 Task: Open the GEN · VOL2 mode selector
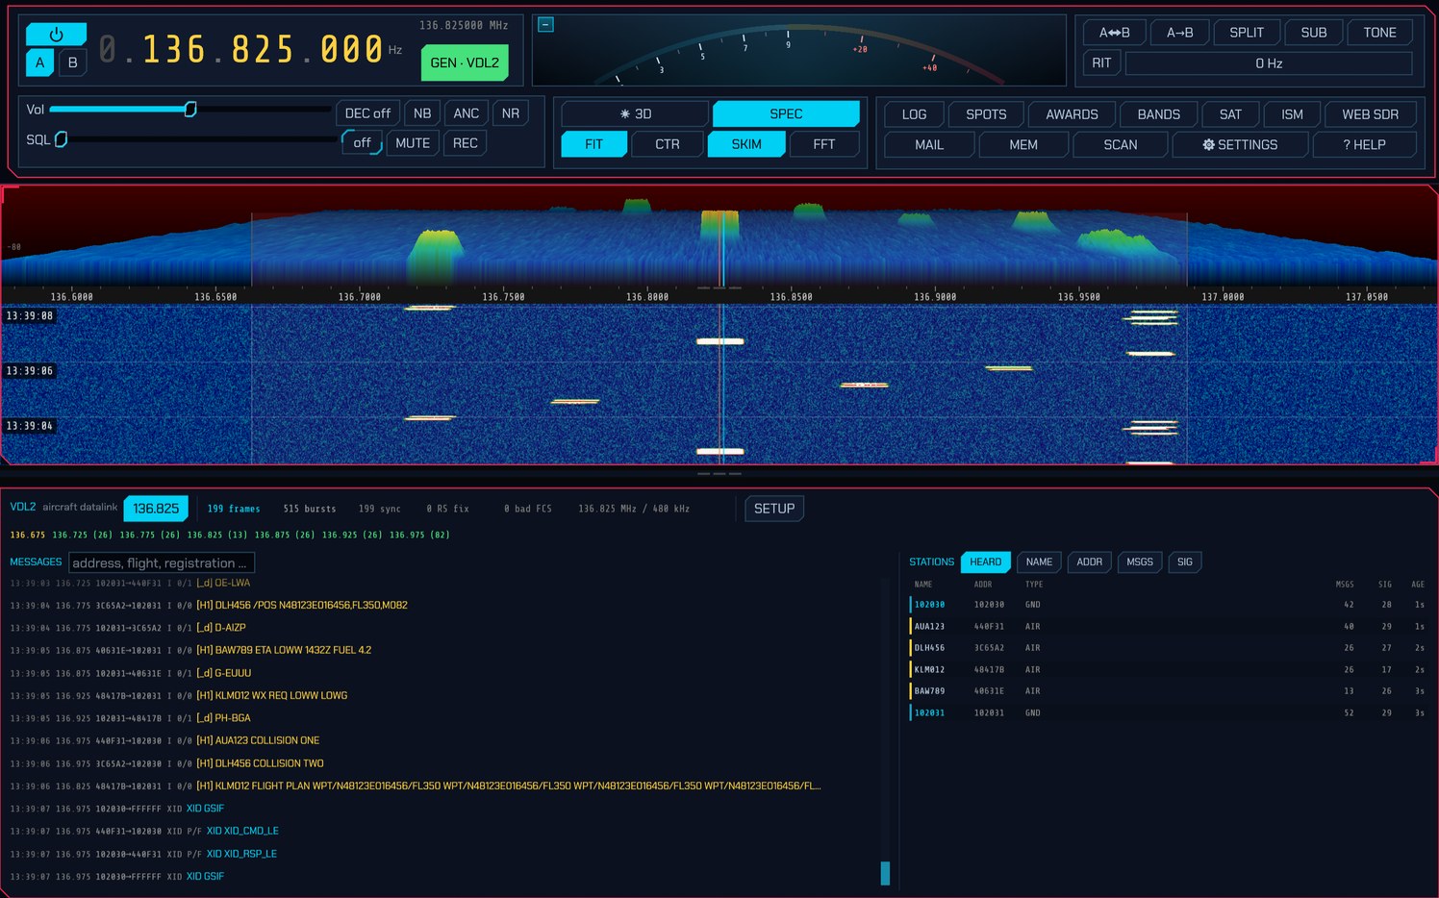465,62
